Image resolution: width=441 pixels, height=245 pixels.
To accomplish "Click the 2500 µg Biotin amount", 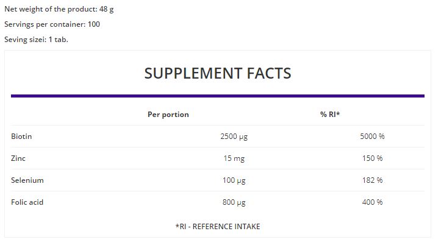I will point(234,137).
